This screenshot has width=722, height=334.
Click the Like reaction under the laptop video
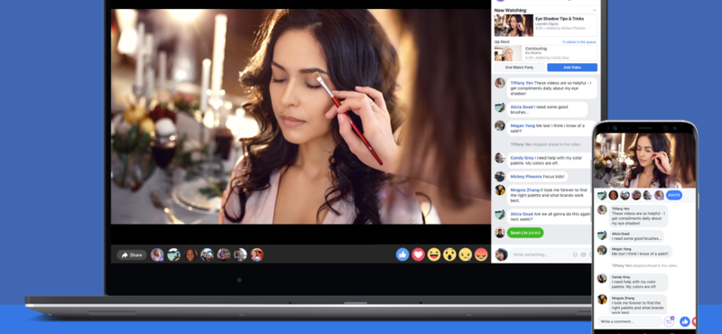403,255
